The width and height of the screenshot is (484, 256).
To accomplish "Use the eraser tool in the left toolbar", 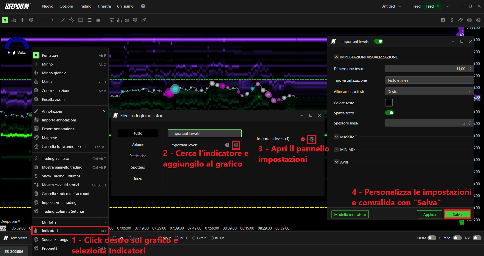I will (x=144, y=20).
